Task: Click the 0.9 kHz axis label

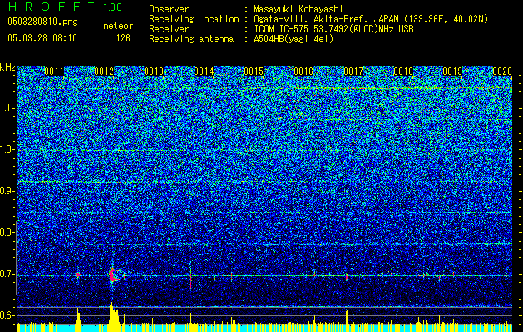Action: [x=7, y=191]
